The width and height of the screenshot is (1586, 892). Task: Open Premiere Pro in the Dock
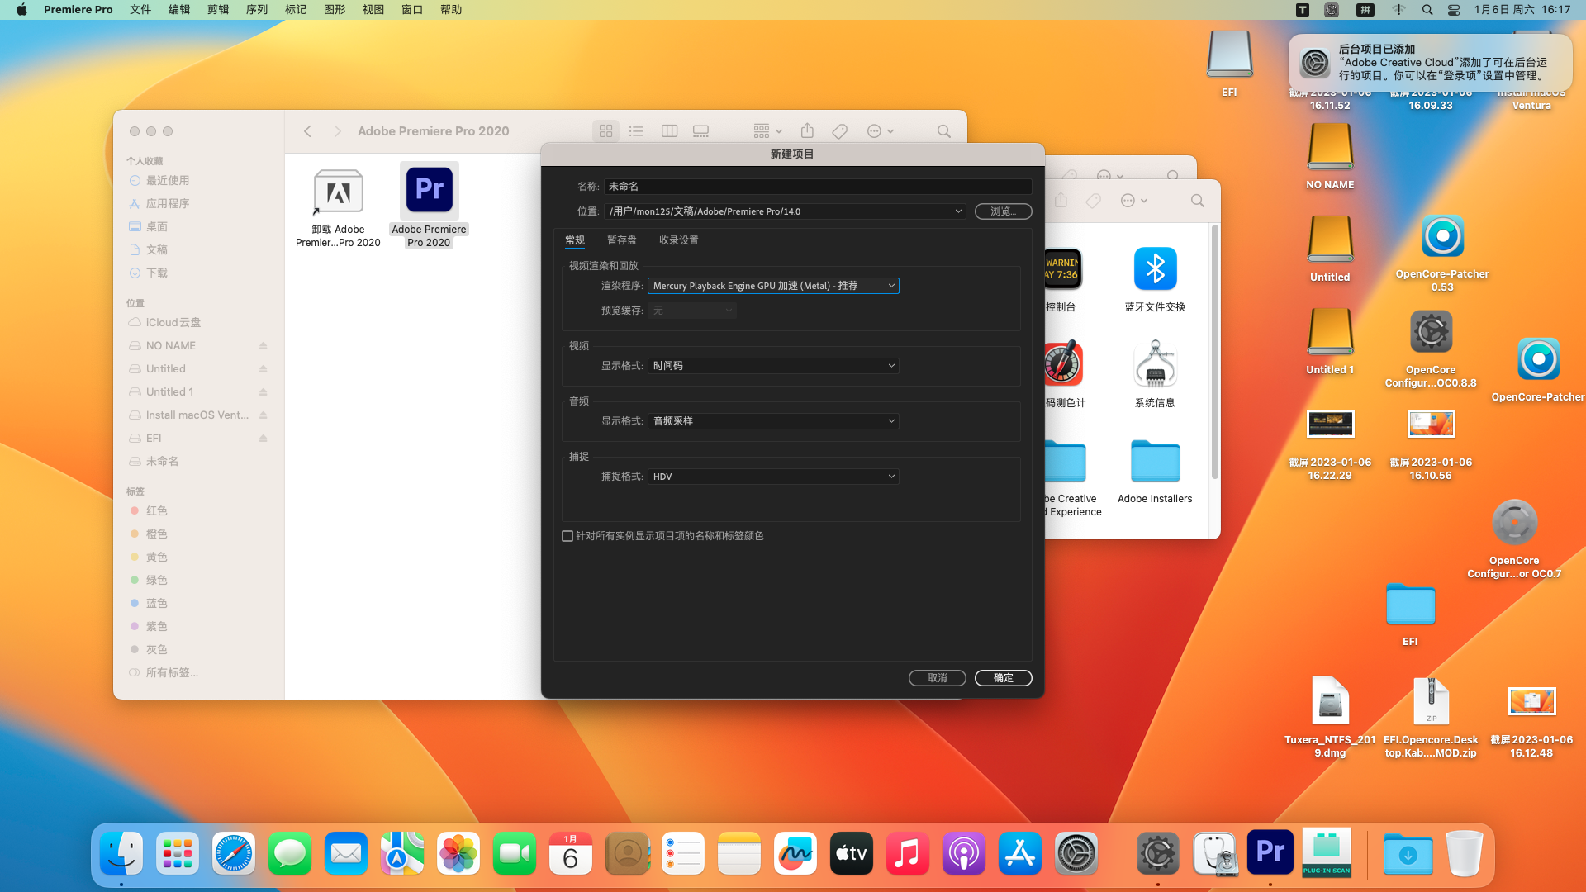(1270, 852)
